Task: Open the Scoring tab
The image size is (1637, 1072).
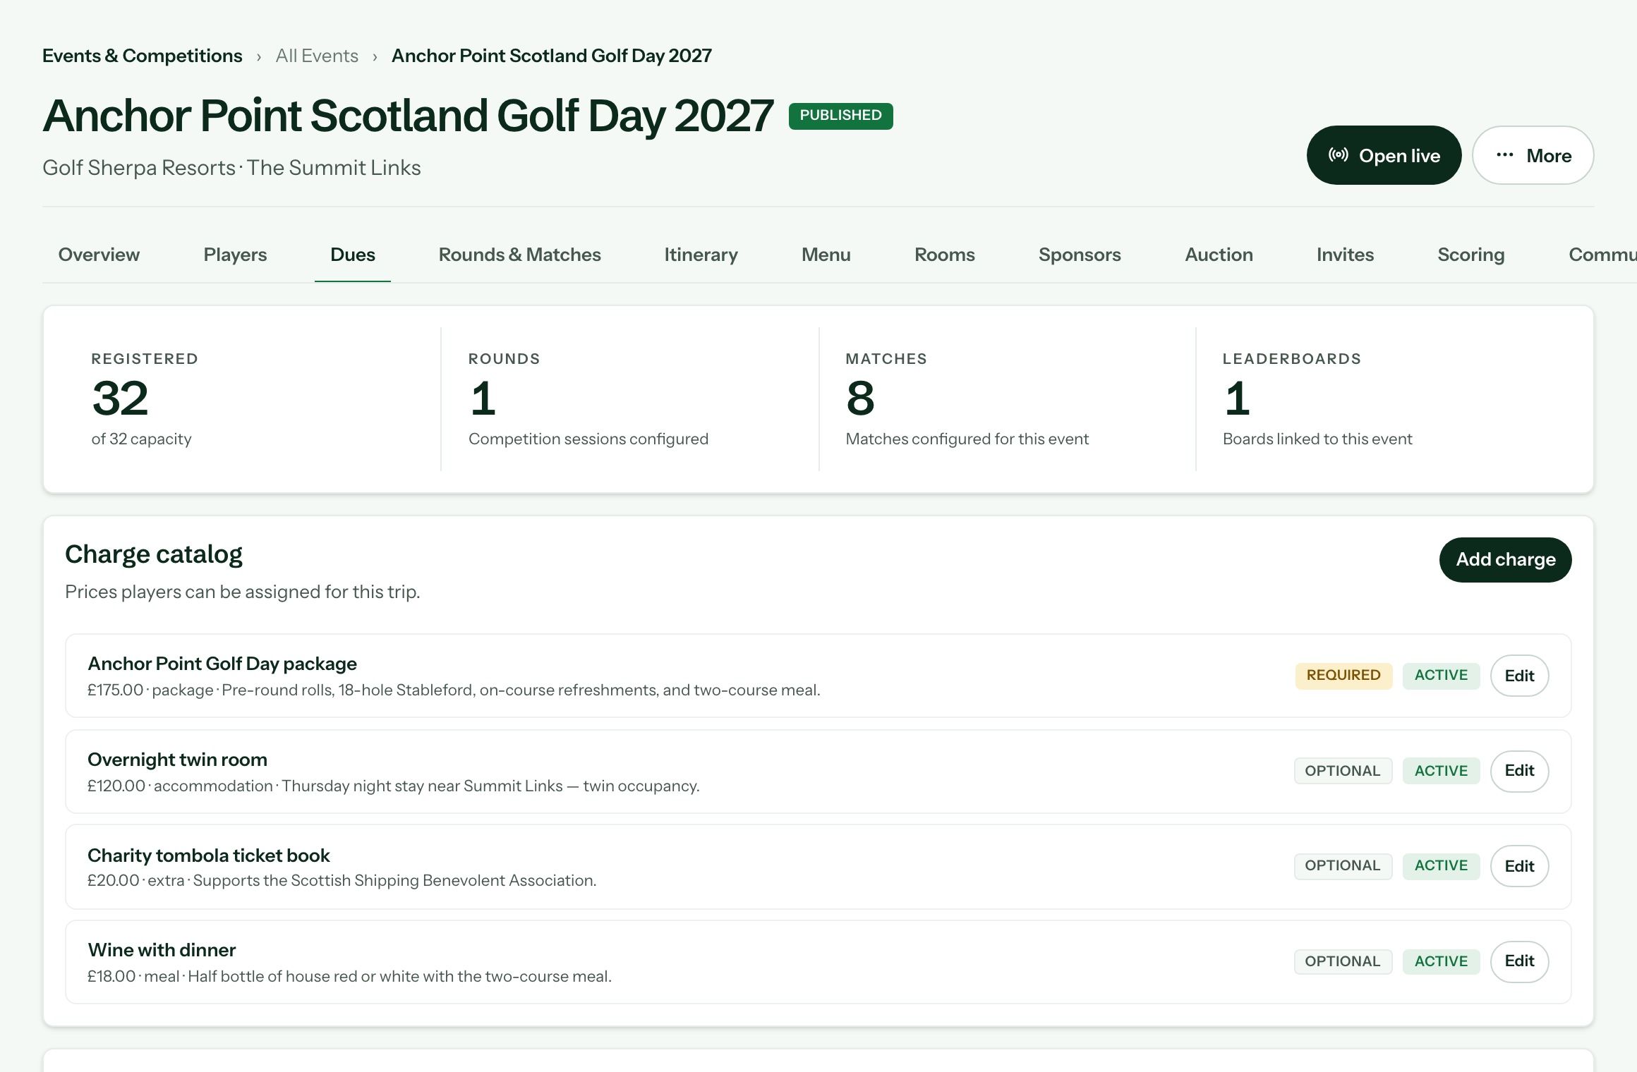Action: pos(1471,255)
